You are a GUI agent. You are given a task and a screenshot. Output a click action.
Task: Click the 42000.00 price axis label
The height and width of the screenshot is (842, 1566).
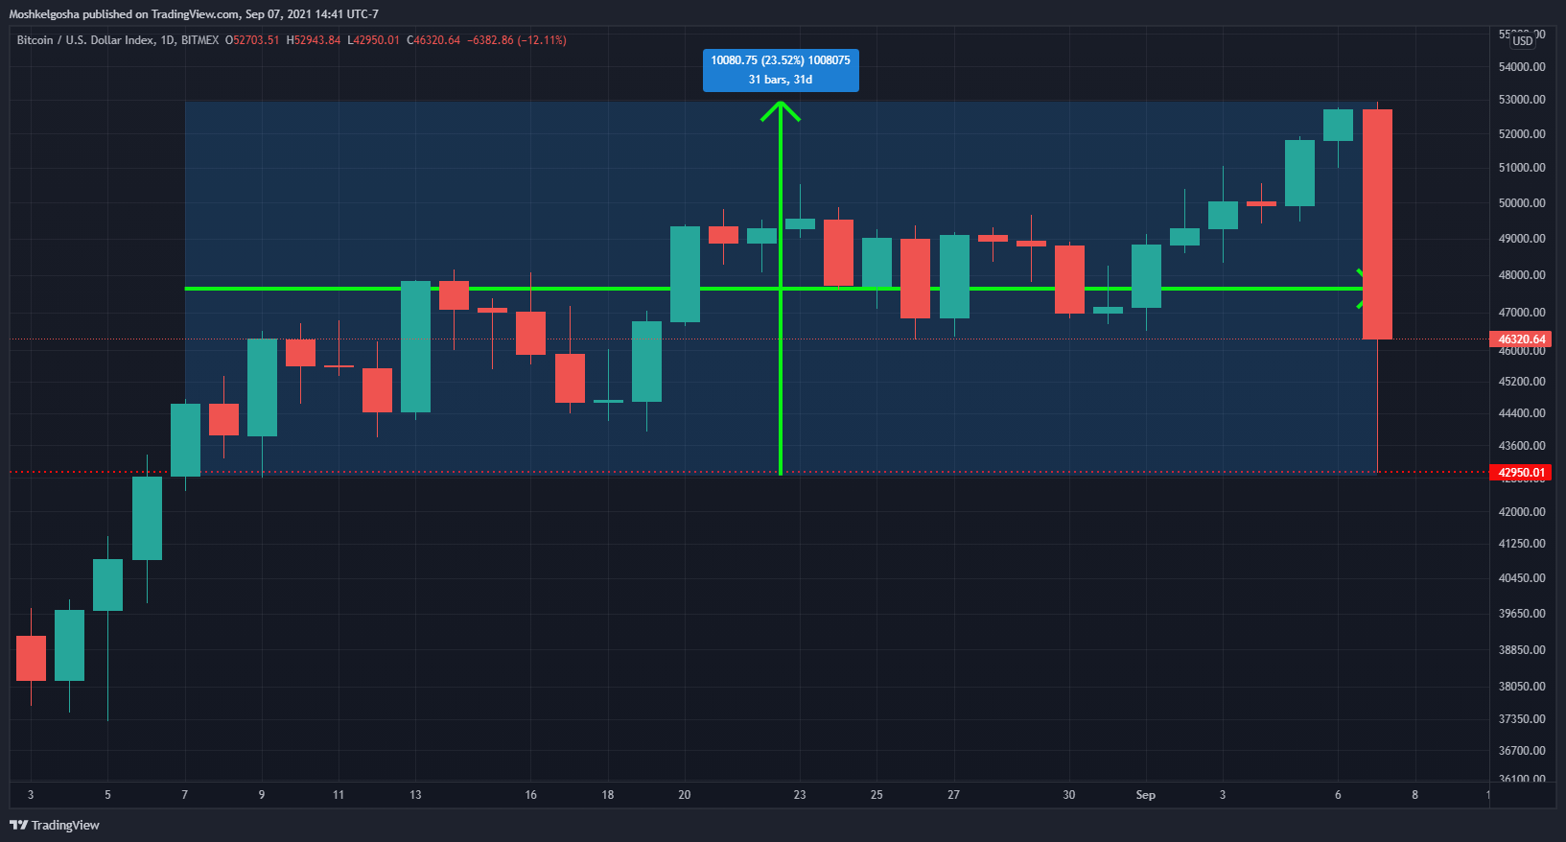click(x=1522, y=512)
